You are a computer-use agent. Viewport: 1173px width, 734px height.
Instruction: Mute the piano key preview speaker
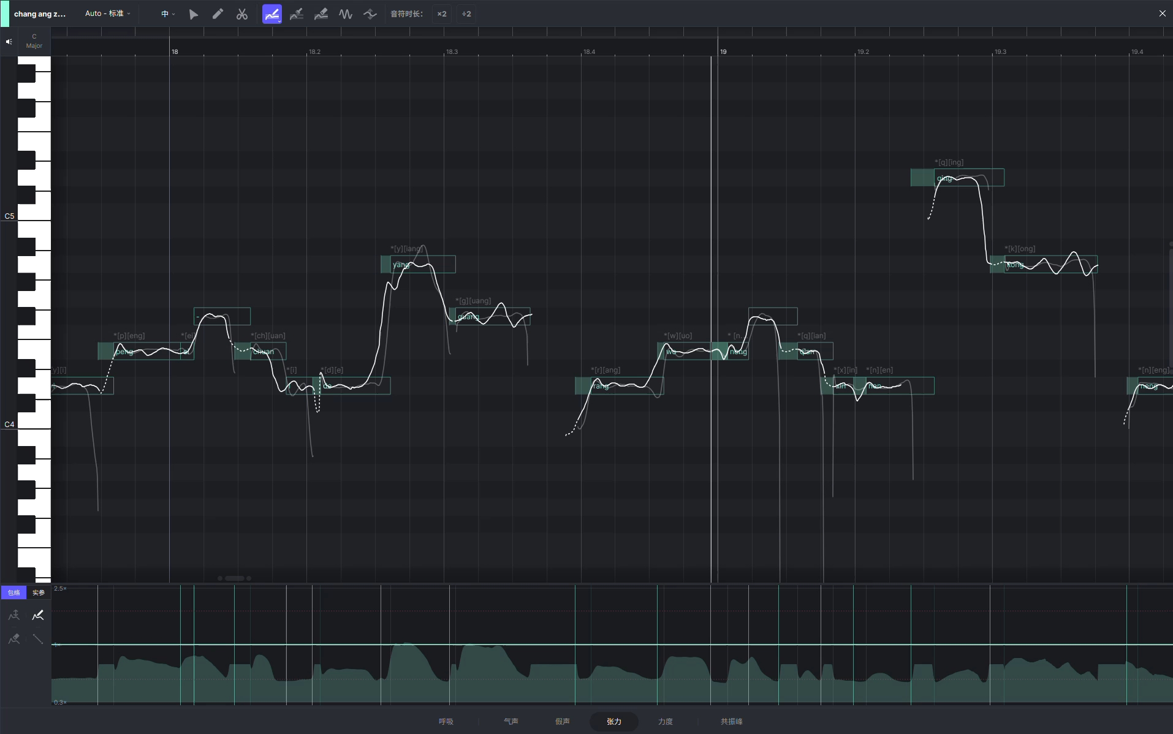pos(9,42)
